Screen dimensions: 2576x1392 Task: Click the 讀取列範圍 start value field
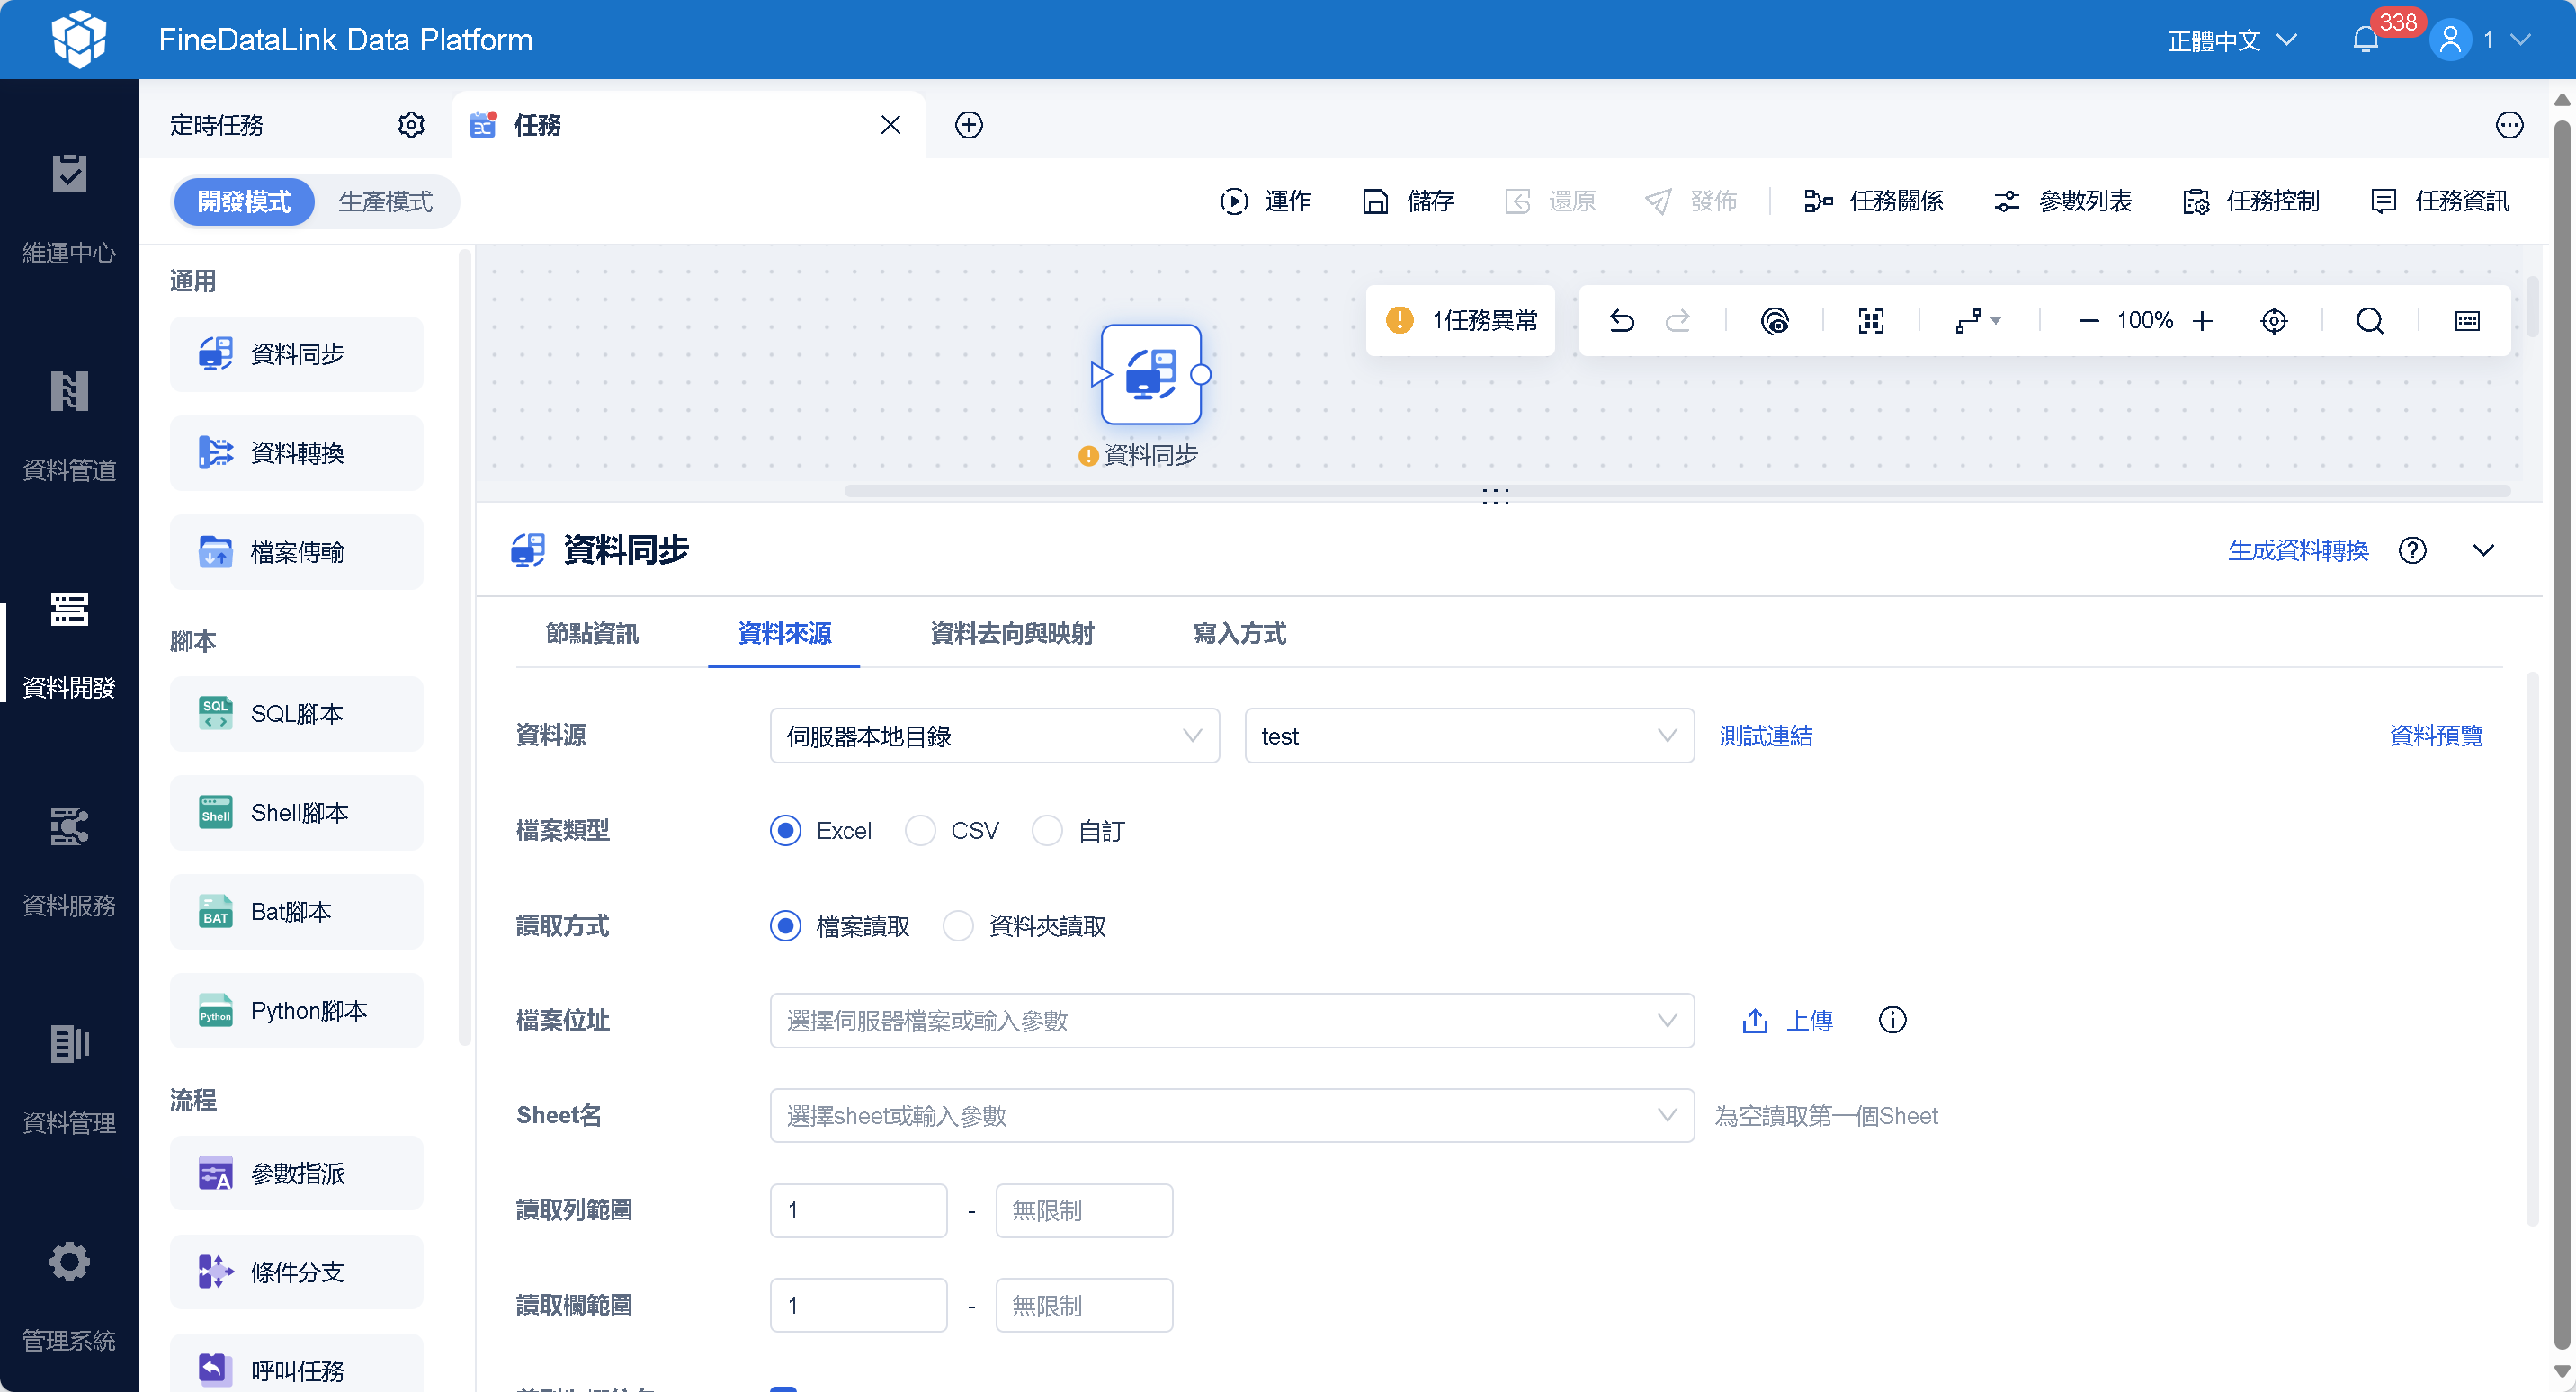(858, 1210)
